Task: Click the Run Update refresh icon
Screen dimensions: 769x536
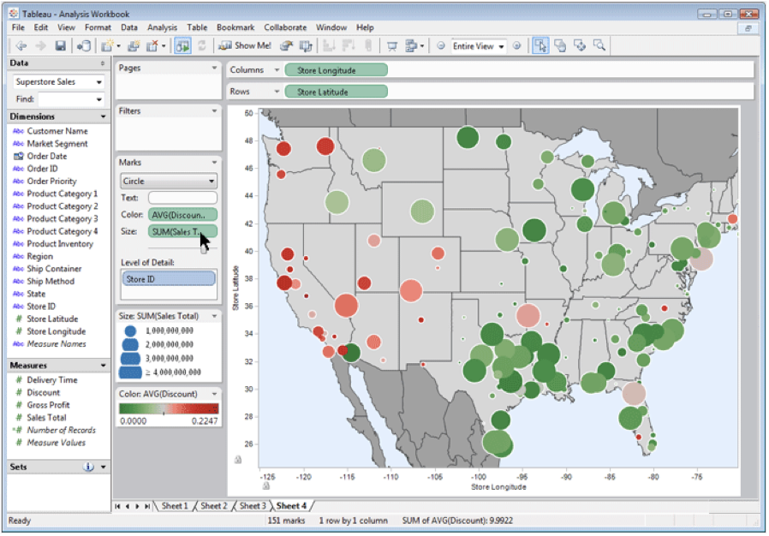Action: pyautogui.click(x=200, y=45)
